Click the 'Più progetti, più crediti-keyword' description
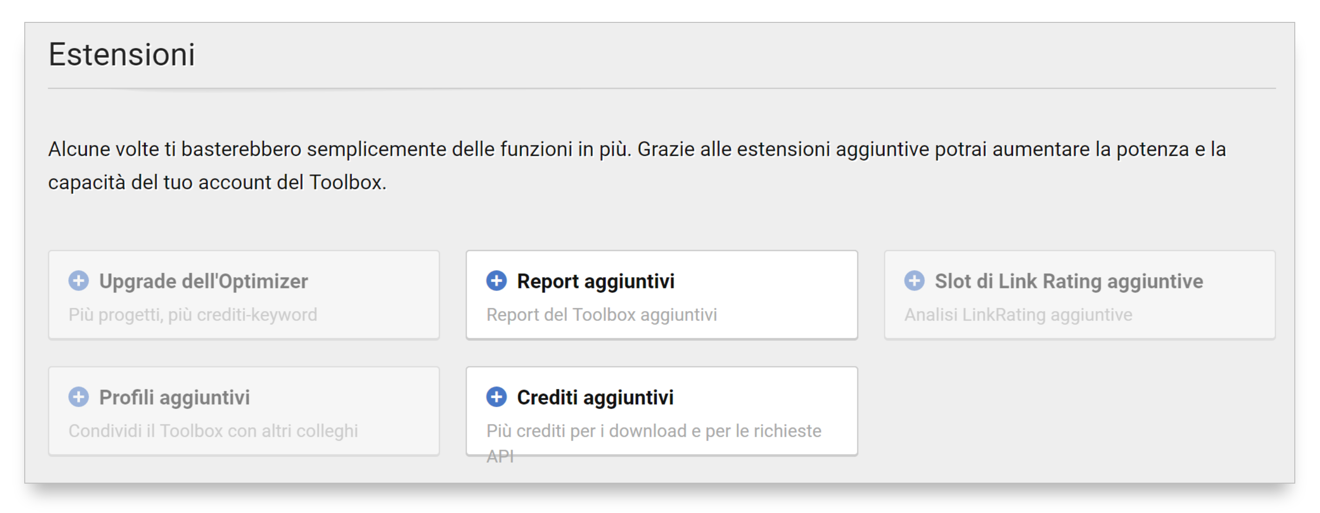The height and width of the screenshot is (513, 1320). [193, 314]
